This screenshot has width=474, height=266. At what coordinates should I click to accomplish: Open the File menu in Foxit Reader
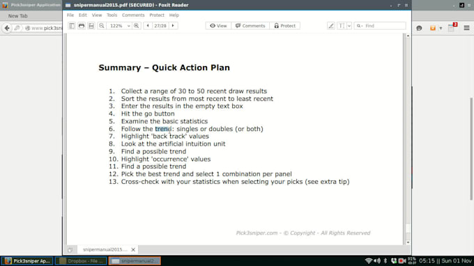pyautogui.click(x=70, y=15)
